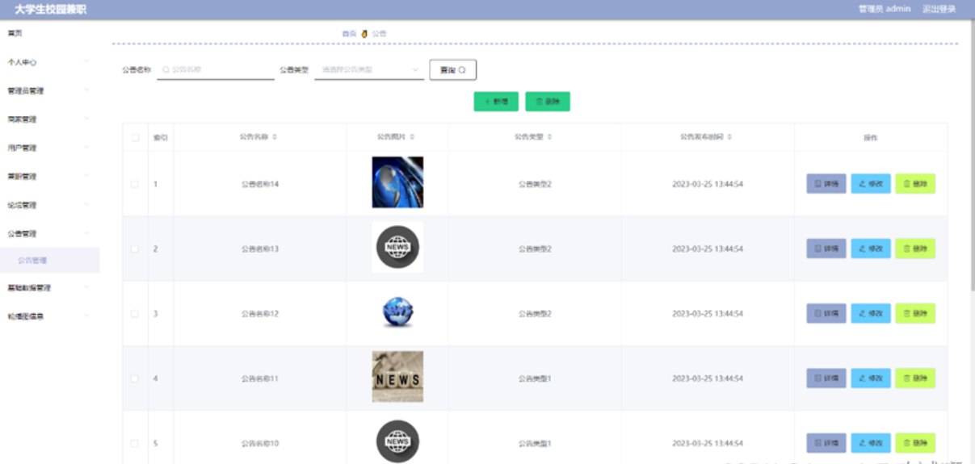Click 修改 for 公告名称14

pos(871,184)
